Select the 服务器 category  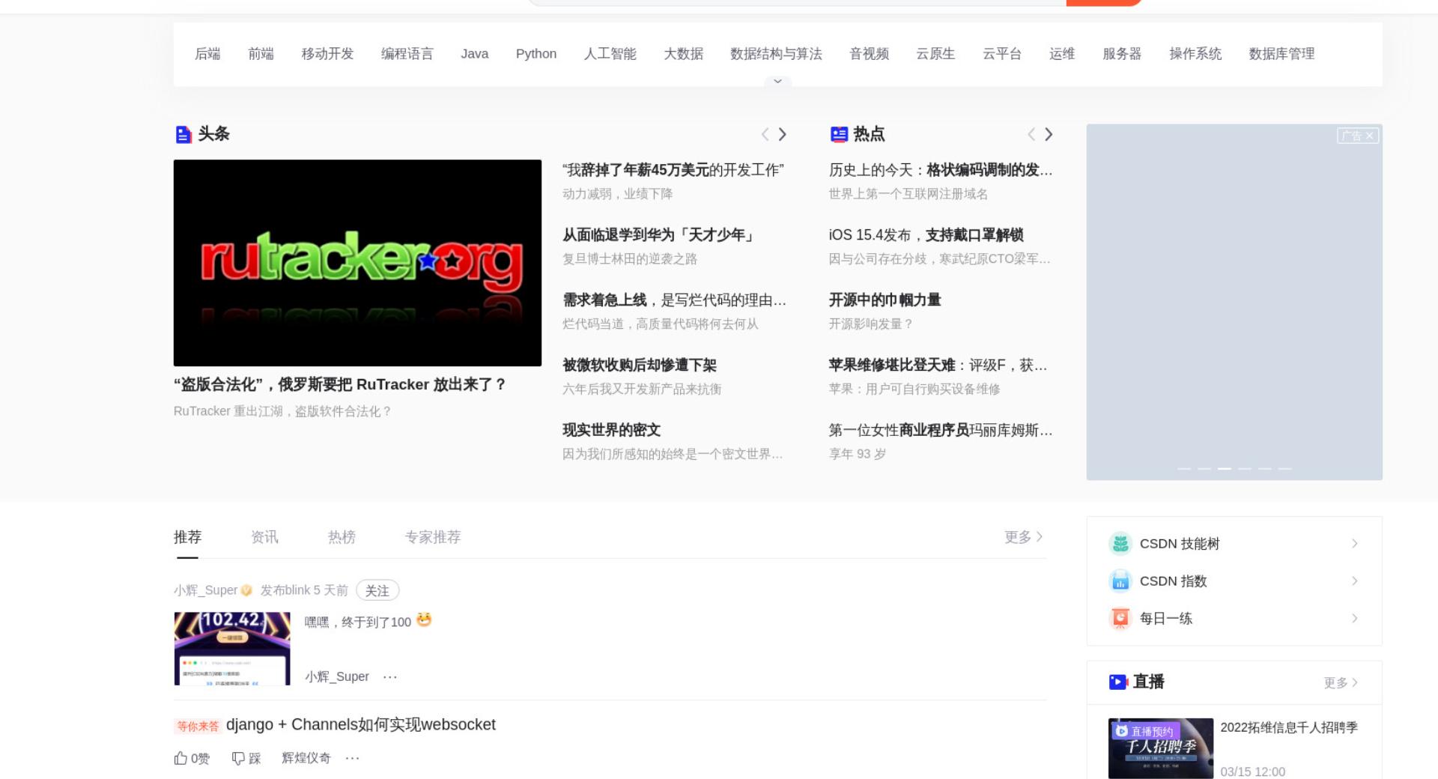point(1122,54)
